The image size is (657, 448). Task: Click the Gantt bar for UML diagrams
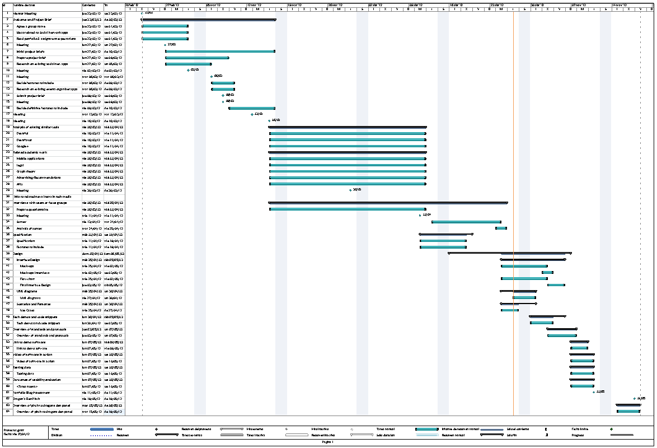pyautogui.click(x=523, y=298)
